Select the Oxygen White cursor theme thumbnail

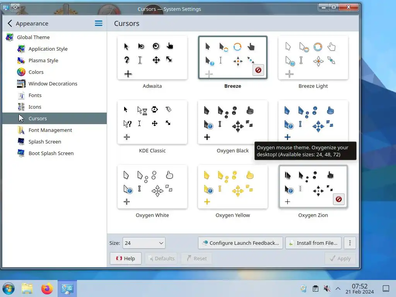tap(152, 187)
